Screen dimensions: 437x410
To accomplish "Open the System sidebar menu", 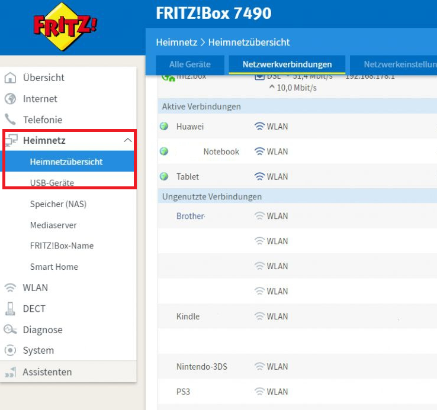I will point(38,350).
